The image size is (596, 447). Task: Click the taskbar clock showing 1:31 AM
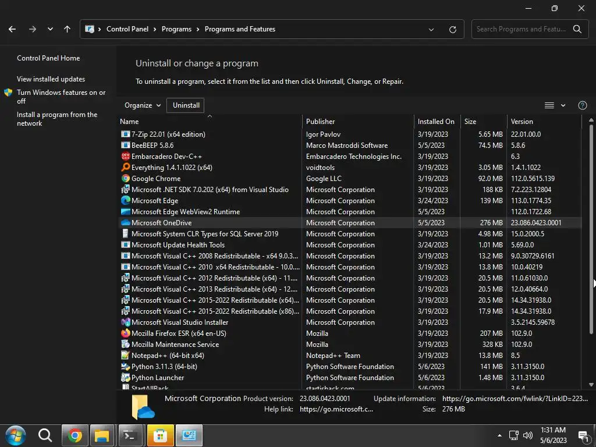pyautogui.click(x=553, y=435)
